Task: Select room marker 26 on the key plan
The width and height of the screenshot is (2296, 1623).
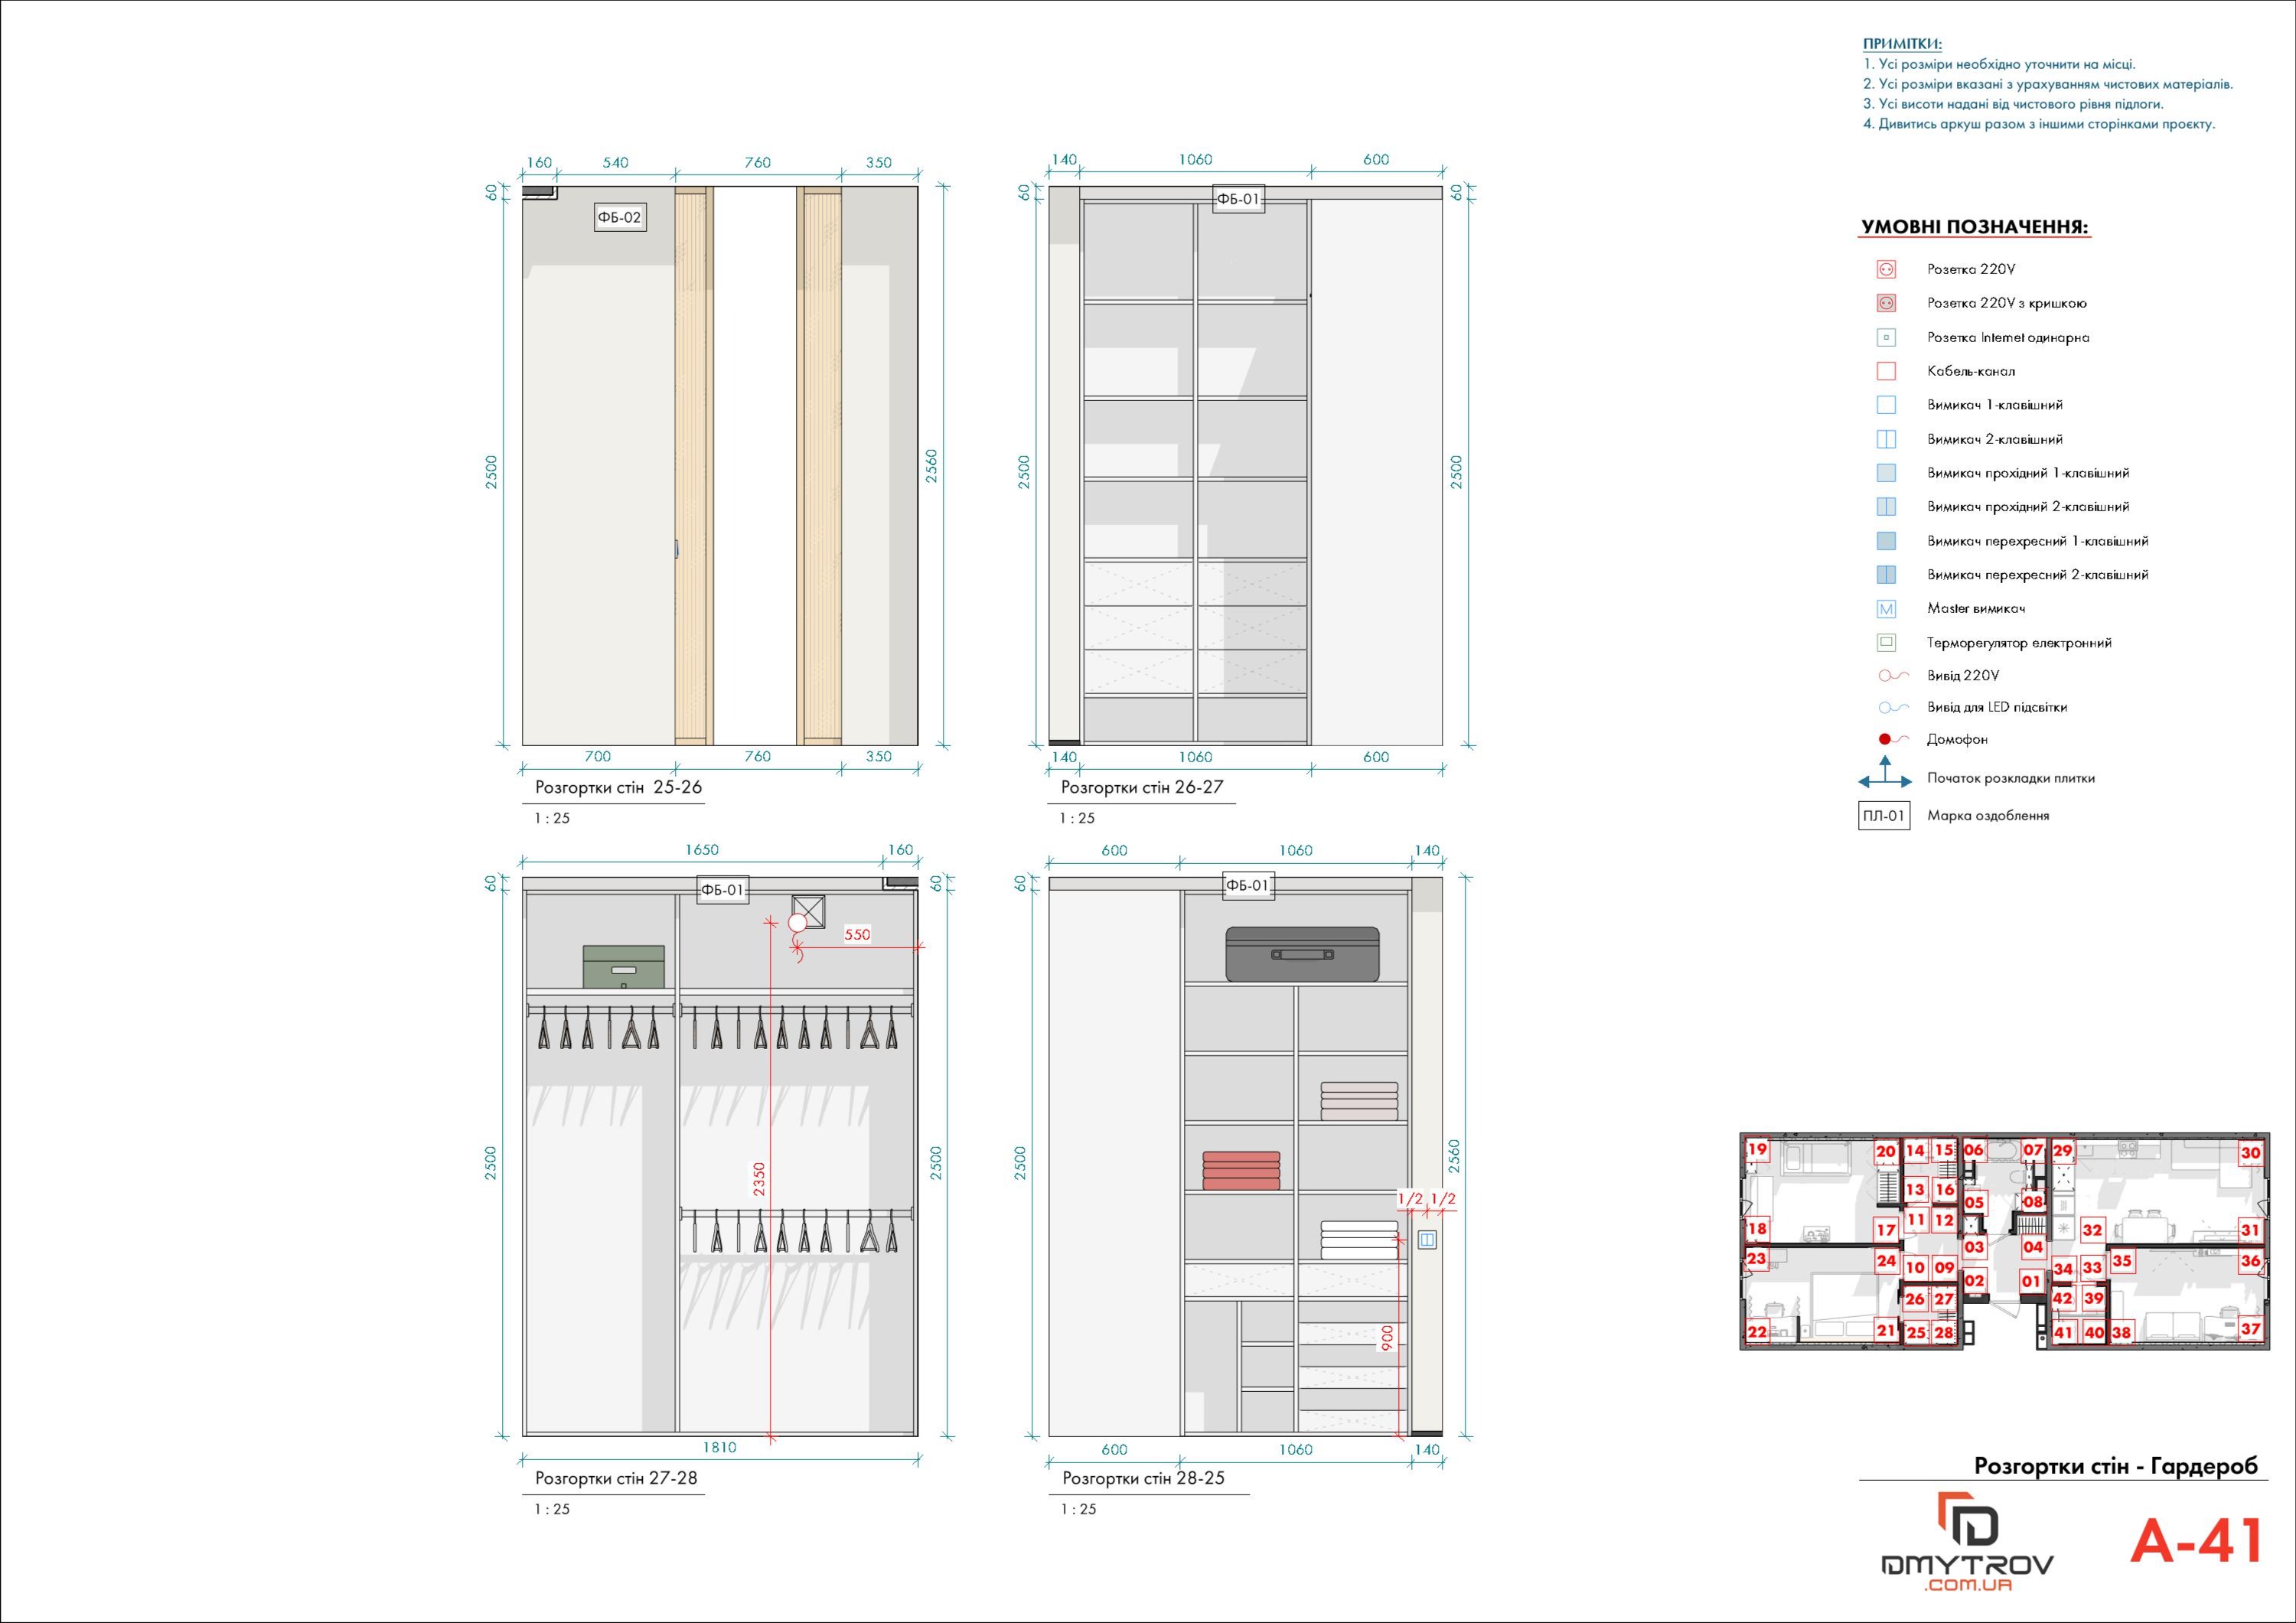Action: coord(1914,1300)
